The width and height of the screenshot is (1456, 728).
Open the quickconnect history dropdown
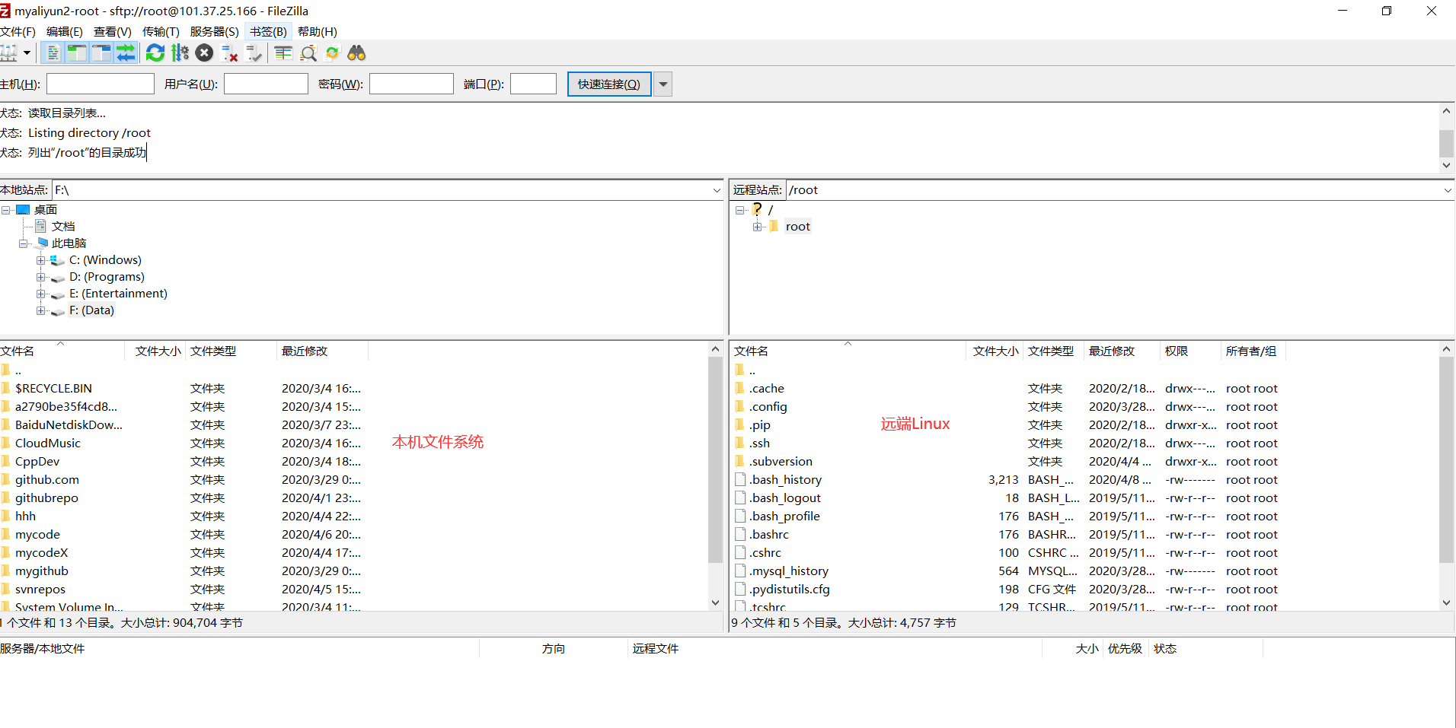663,84
